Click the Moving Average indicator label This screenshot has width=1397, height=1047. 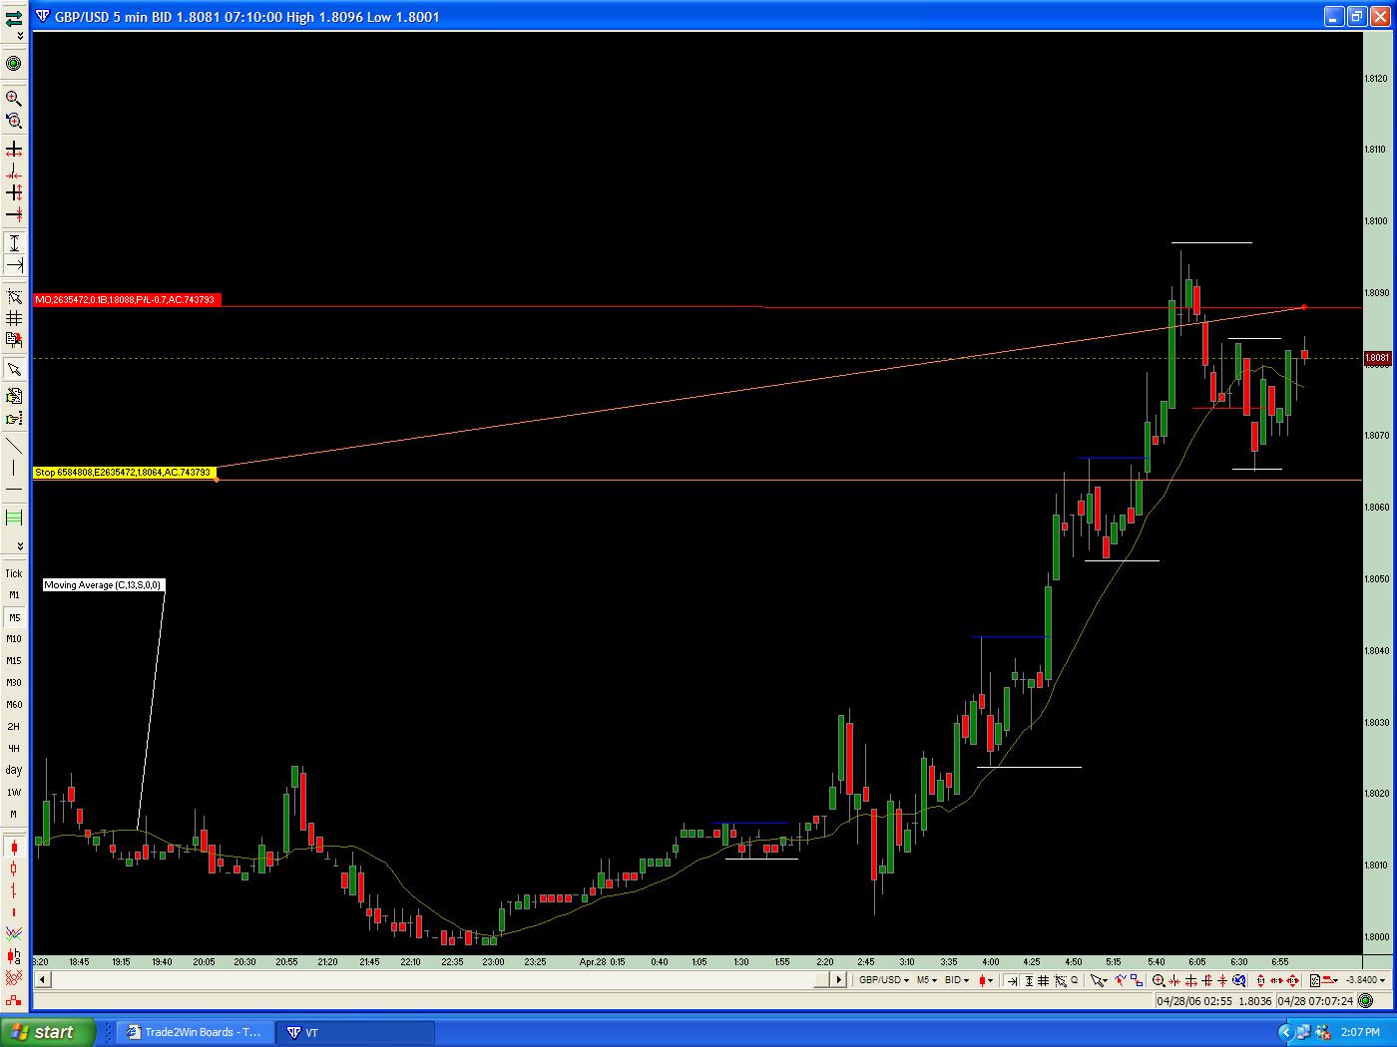pyautogui.click(x=103, y=585)
